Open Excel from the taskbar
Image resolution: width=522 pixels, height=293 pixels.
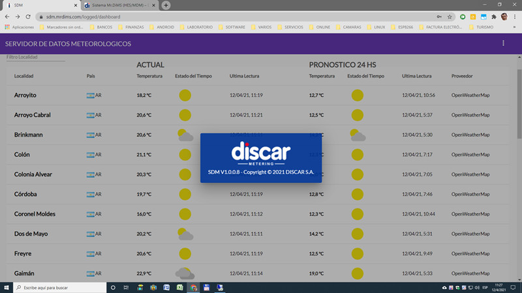(x=180, y=288)
